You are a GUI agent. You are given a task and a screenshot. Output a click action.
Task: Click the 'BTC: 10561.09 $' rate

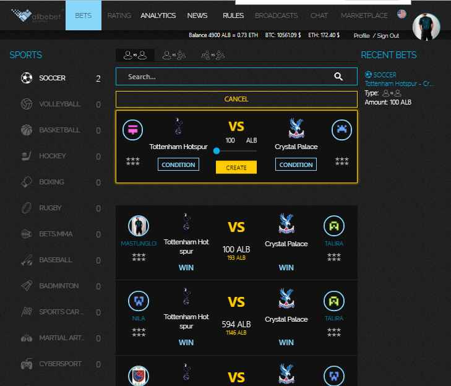(283, 35)
